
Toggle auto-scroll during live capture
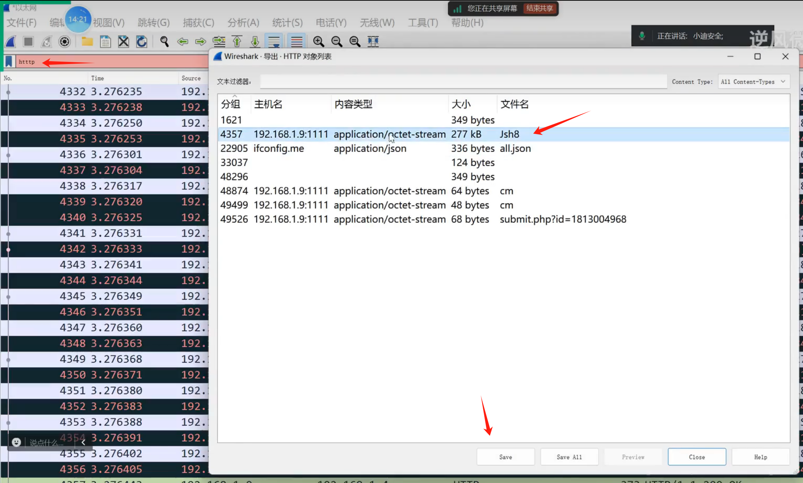point(274,42)
